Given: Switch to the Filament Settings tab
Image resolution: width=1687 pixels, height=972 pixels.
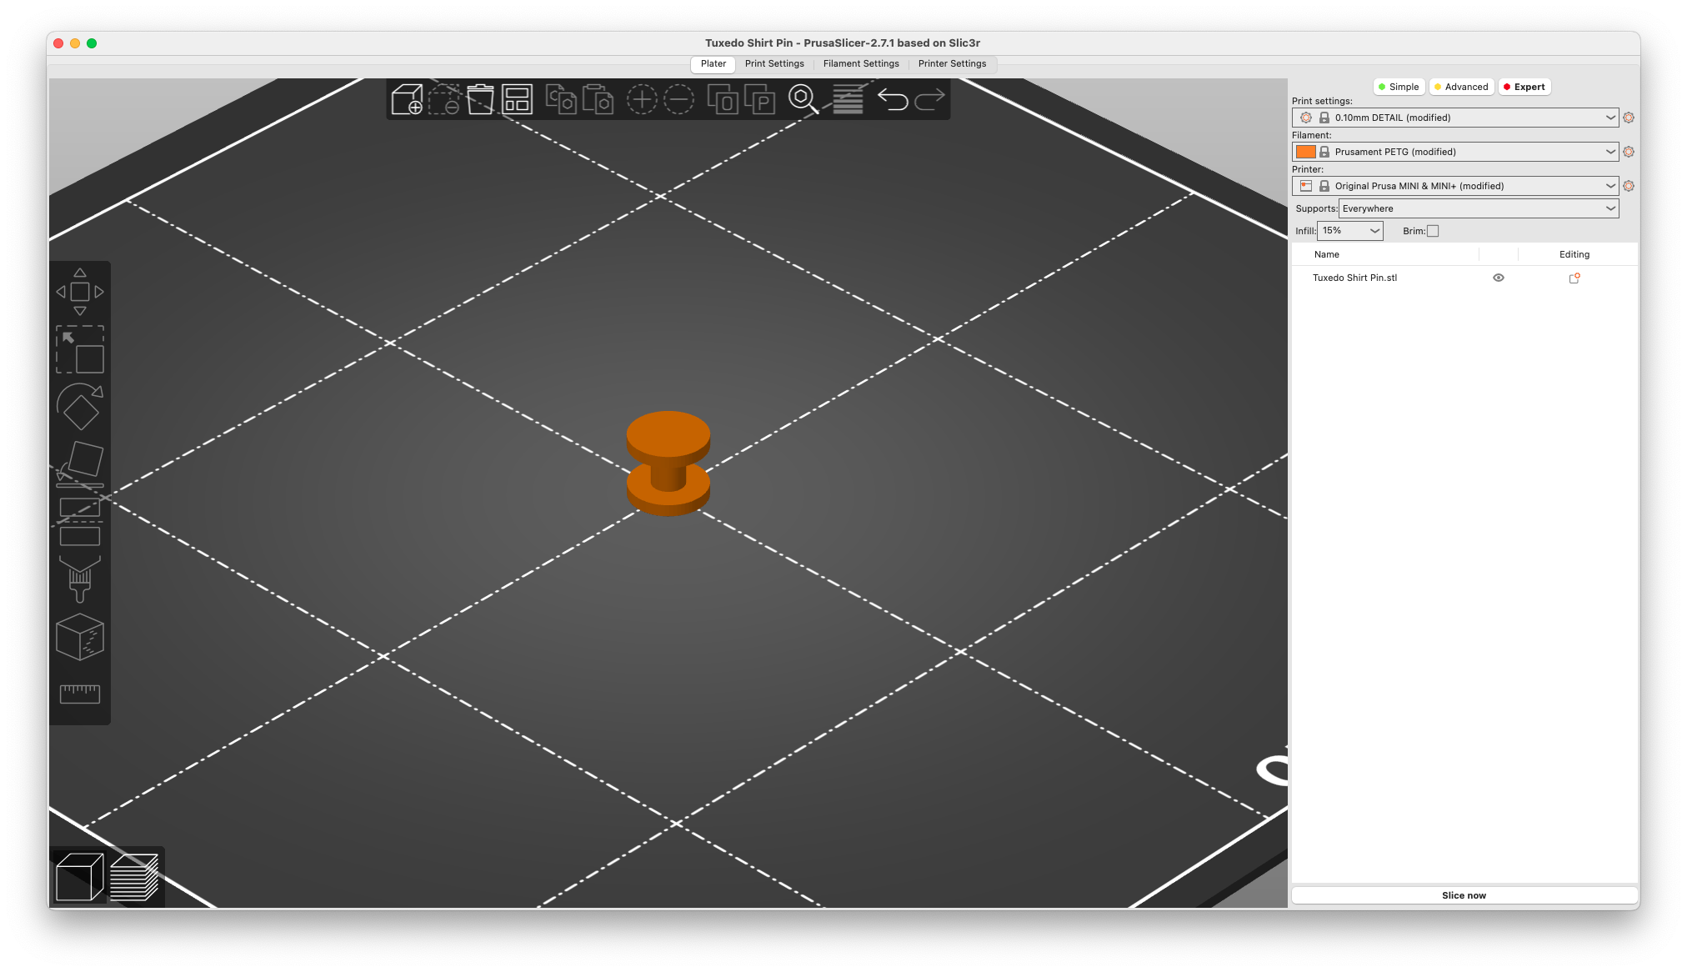Looking at the screenshot, I should pos(860,63).
